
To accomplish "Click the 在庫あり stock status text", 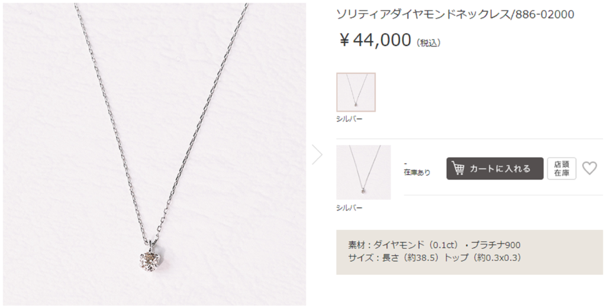I will 417,173.
